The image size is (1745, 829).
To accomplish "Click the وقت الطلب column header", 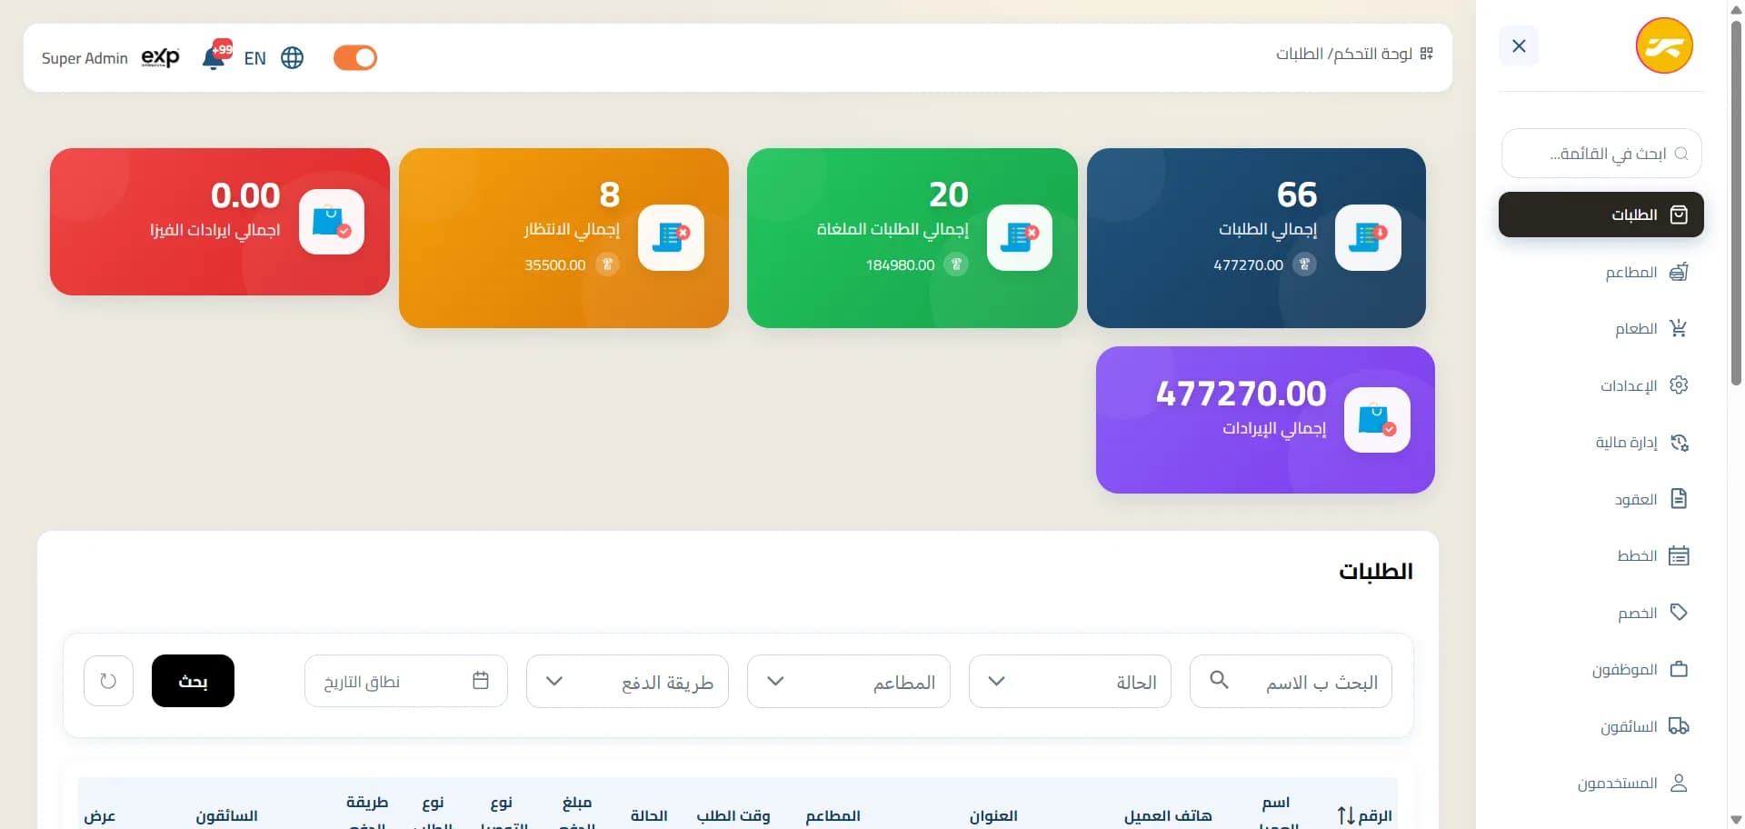I will click(x=733, y=815).
